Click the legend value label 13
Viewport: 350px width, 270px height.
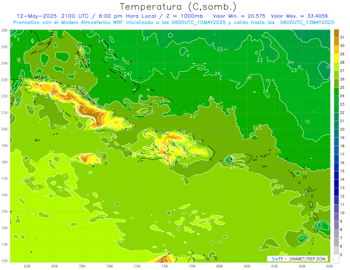[342, 188]
